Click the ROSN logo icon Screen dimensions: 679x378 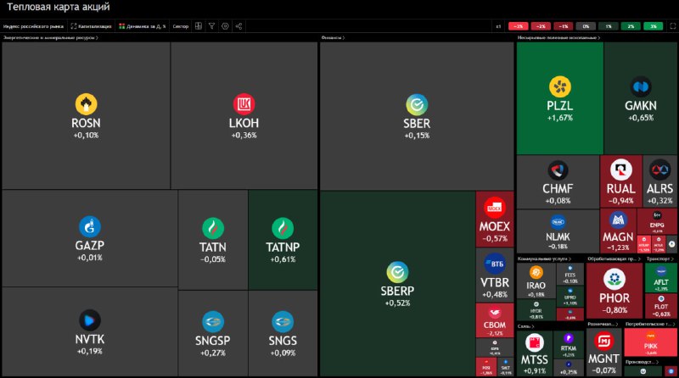tap(86, 104)
